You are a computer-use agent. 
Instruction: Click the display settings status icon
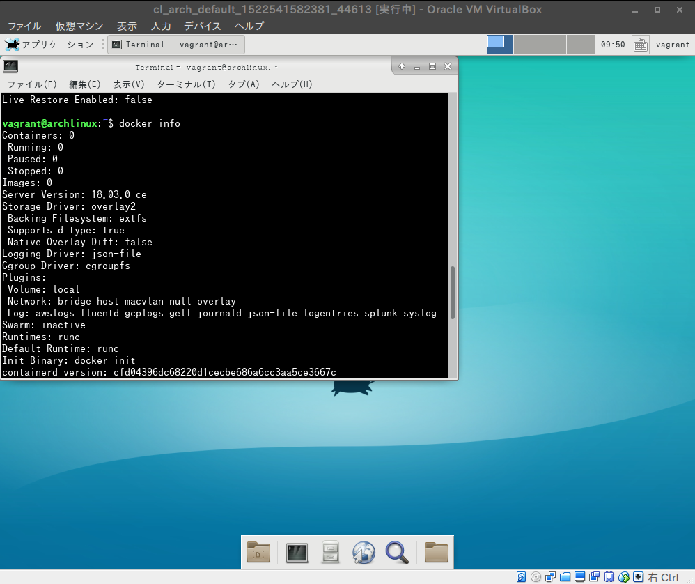pyautogui.click(x=580, y=577)
